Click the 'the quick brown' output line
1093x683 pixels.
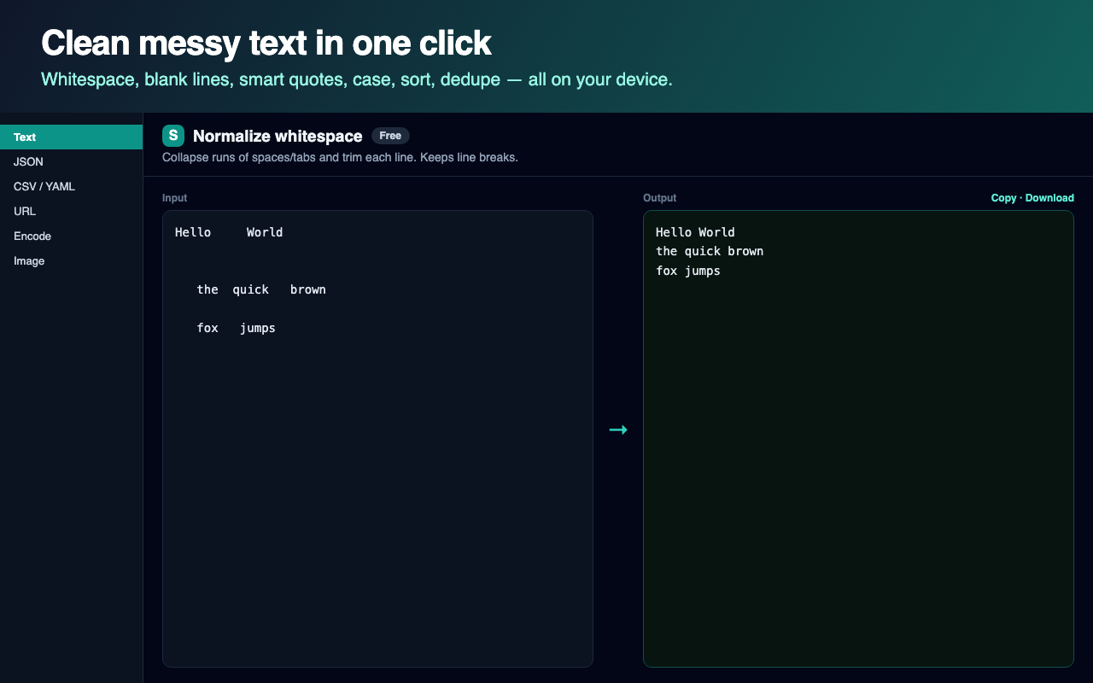coord(710,251)
